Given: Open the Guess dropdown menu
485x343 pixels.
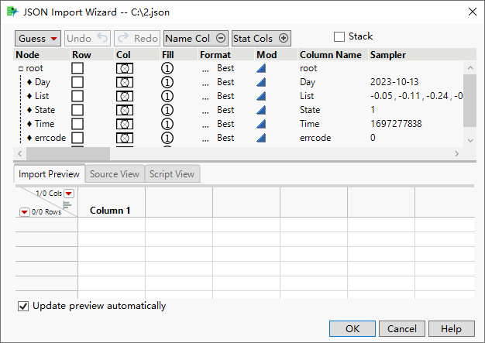Looking at the screenshot, I should (x=37, y=38).
